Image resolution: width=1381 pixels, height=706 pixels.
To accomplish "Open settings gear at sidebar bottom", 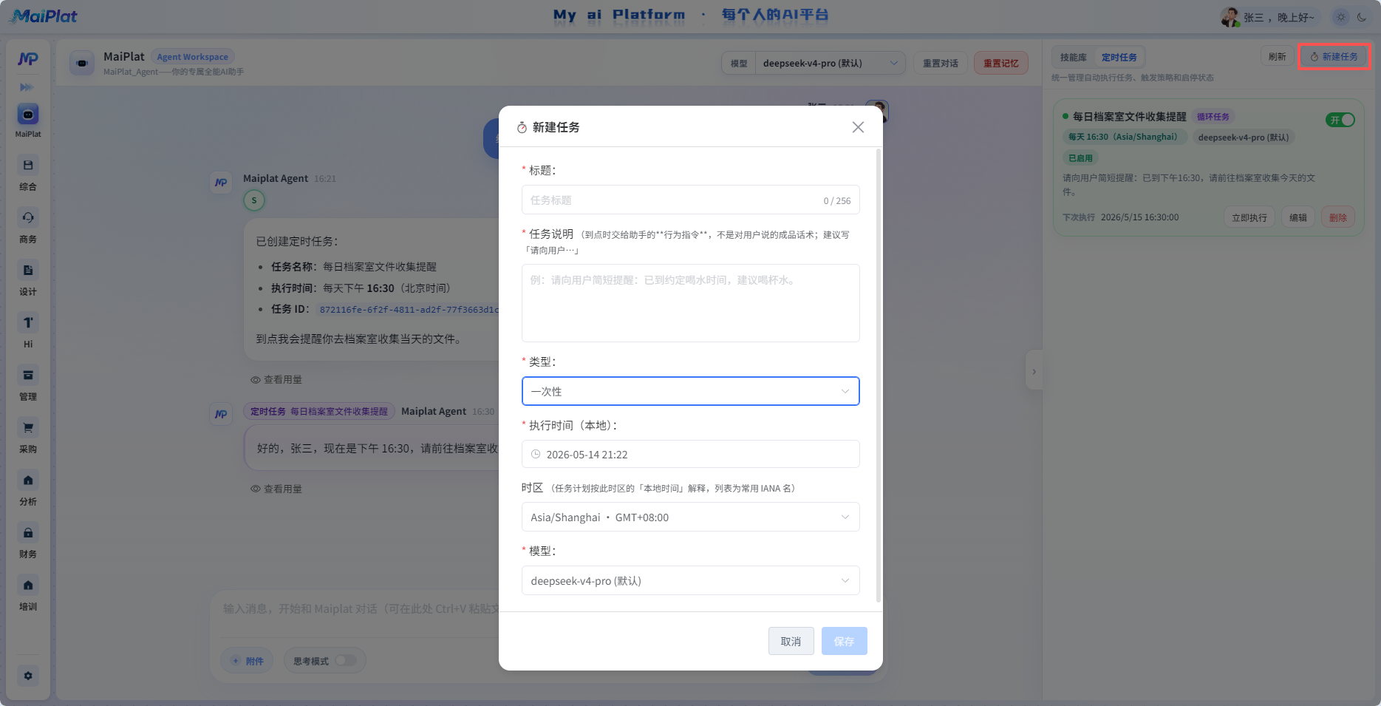I will click(28, 676).
